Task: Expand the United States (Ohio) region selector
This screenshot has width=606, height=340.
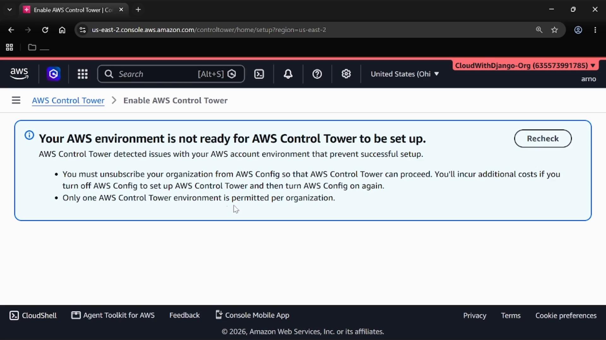Action: tap(405, 74)
